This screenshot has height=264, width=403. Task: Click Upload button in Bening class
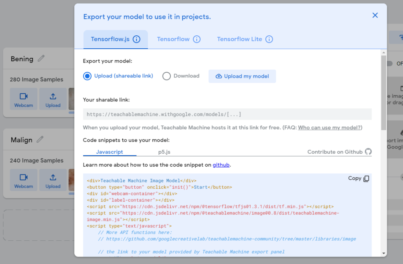pos(53,99)
